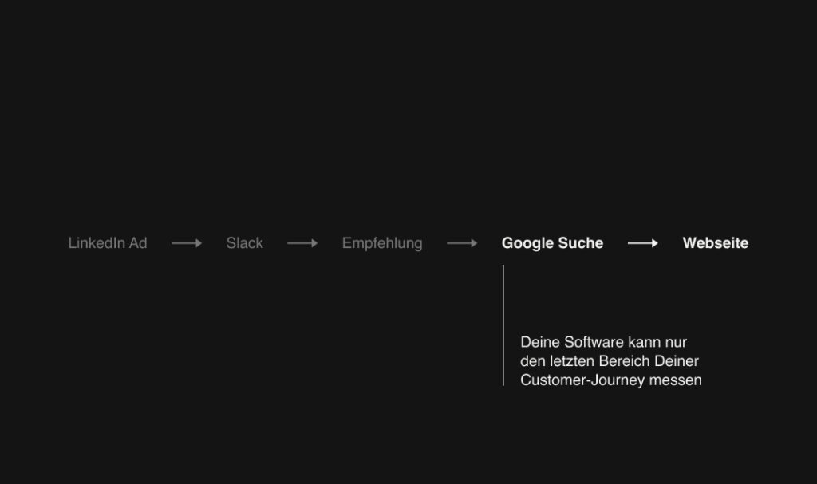Click the arrow between LinkedIn Ad and Slack

187,243
